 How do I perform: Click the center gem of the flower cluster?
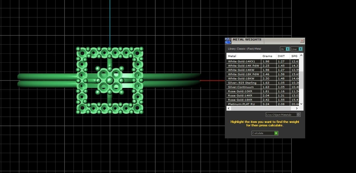tap(110, 80)
